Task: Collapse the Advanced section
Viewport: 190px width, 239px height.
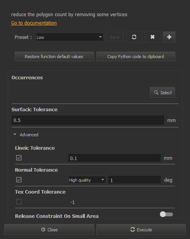Action: [x=26, y=135]
